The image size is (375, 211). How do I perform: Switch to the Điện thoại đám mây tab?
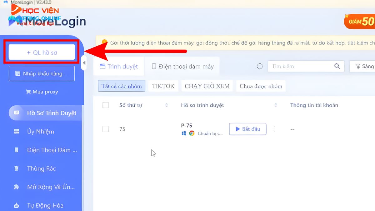(x=183, y=66)
